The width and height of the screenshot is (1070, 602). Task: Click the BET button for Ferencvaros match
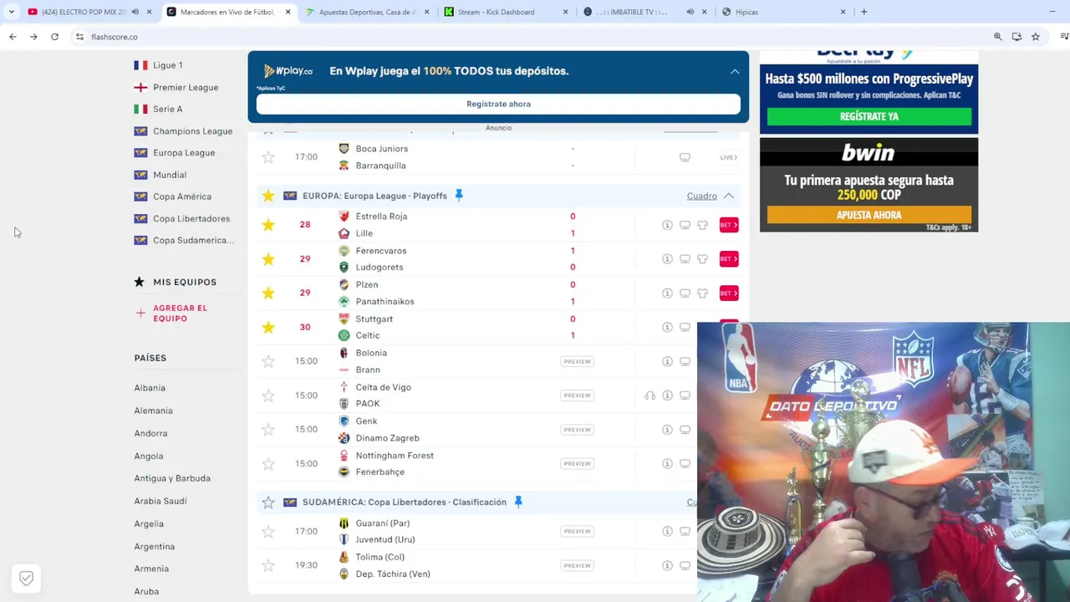pos(729,259)
